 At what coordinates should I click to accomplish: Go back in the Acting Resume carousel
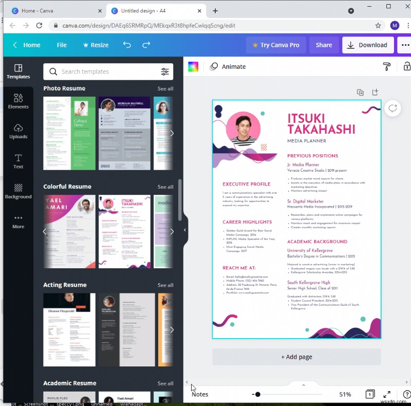pos(44,330)
